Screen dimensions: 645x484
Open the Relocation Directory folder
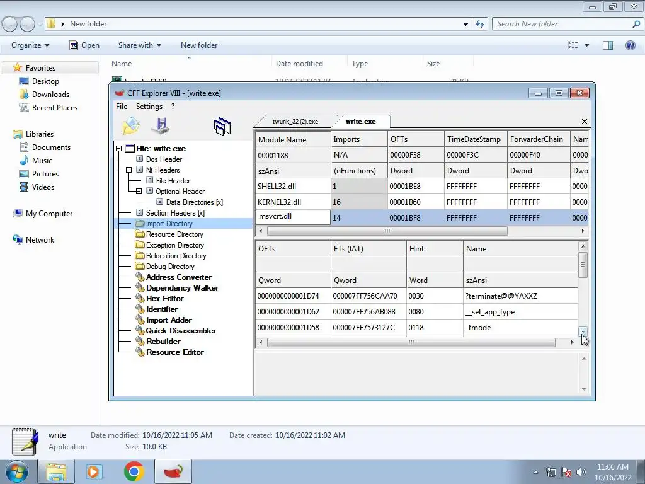[x=176, y=256]
